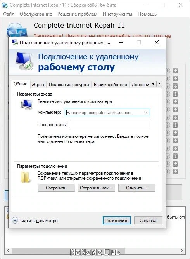Open the Файл menu
This screenshot has width=190, height=259.
point(9,14)
